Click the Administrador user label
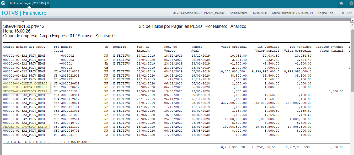 [238, 13]
